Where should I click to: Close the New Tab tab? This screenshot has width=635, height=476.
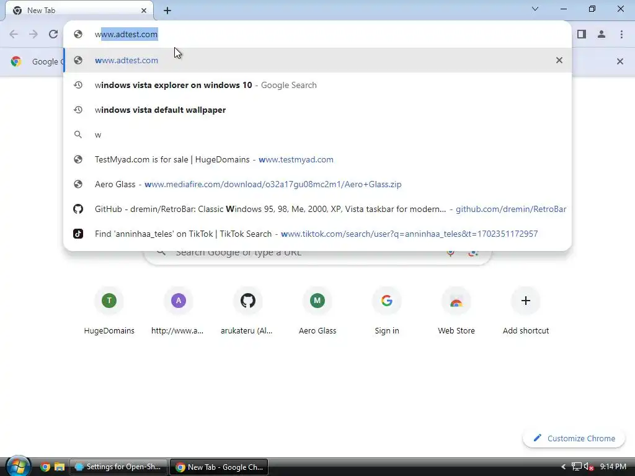point(144,11)
